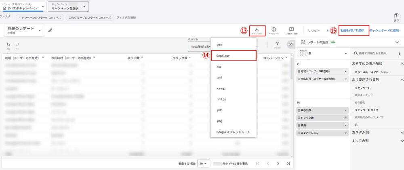Choose .pdf from the download menu
The image size is (404, 170).
(x=219, y=110)
